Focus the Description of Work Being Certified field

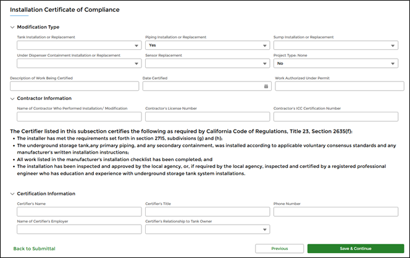pos(75,86)
